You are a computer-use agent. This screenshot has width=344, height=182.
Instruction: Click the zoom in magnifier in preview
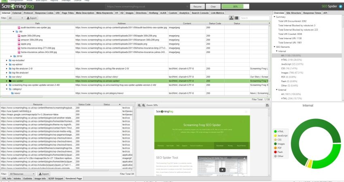click(144, 105)
